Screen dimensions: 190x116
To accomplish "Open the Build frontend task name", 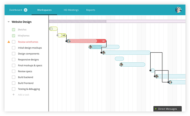I will [x=26, y=83].
